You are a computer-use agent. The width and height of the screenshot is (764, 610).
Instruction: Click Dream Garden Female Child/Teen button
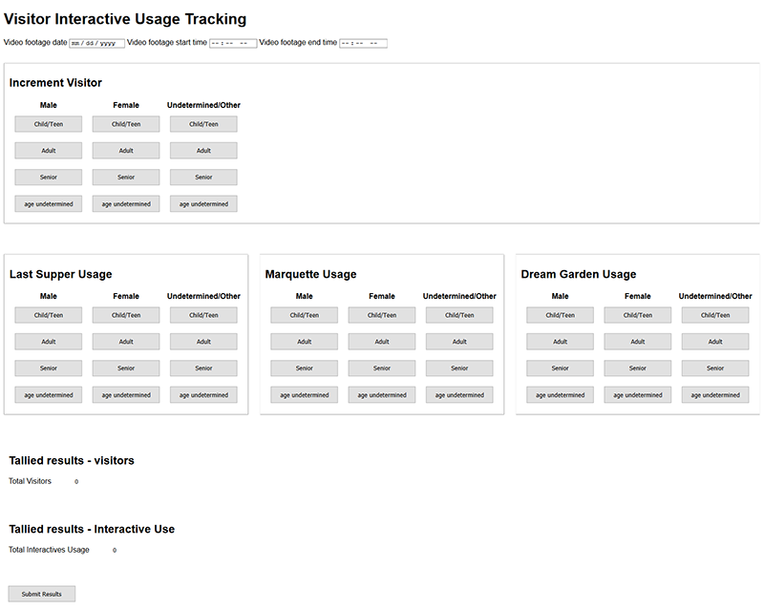click(638, 315)
